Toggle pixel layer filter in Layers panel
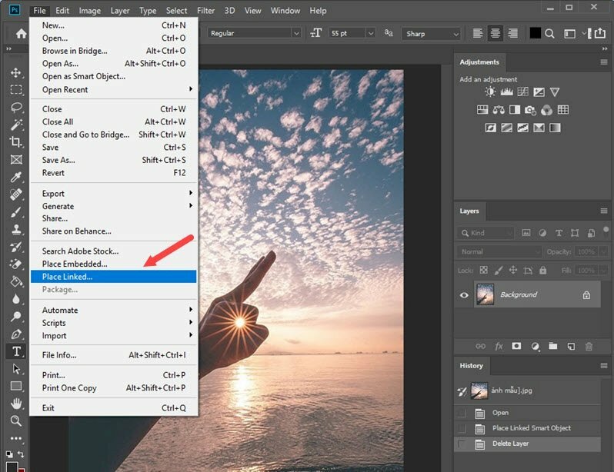This screenshot has width=614, height=472. 526,233
